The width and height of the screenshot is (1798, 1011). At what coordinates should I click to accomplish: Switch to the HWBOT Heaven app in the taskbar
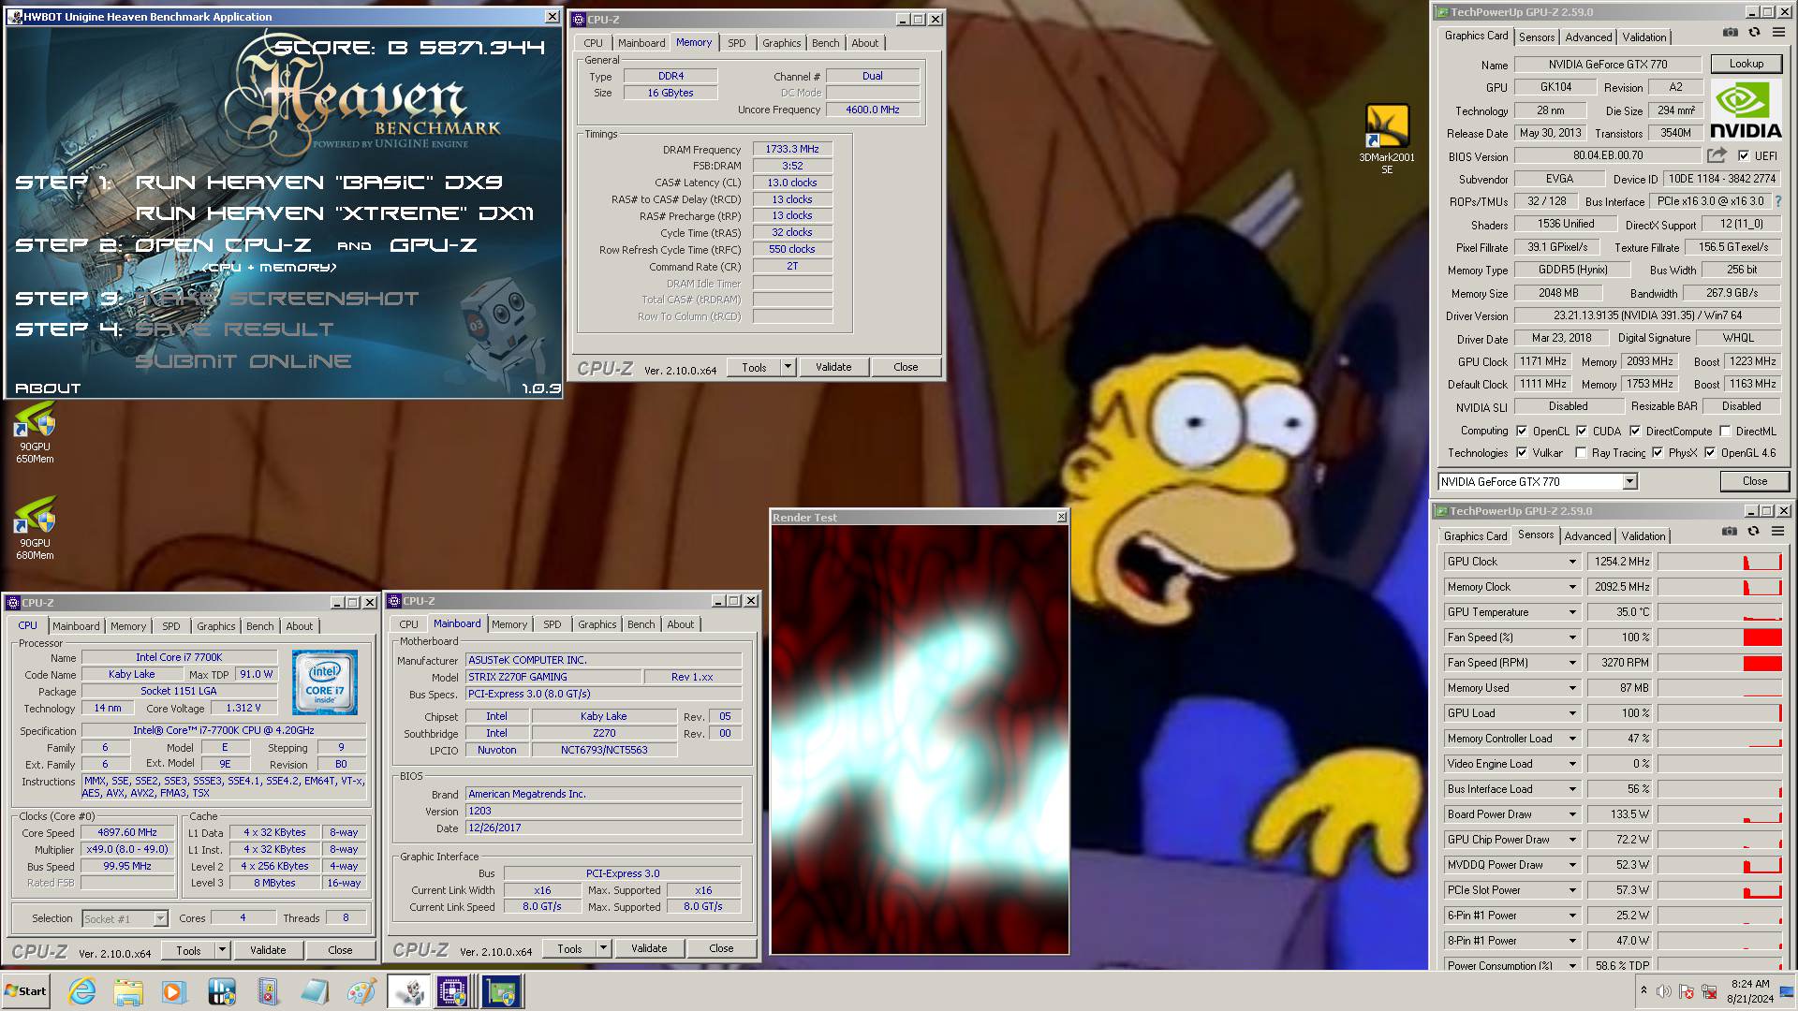tap(408, 991)
